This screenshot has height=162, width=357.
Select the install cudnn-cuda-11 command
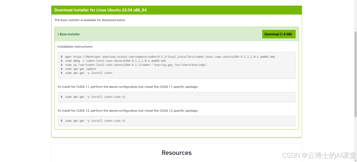(x=95, y=97)
